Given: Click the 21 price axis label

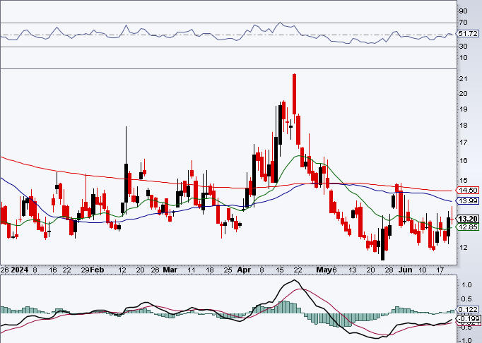Looking at the screenshot, I should [463, 79].
